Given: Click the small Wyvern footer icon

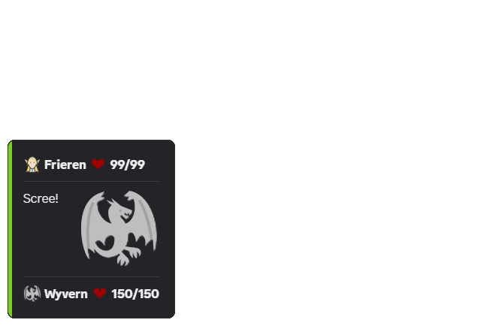Looking at the screenshot, I should pyautogui.click(x=32, y=294).
